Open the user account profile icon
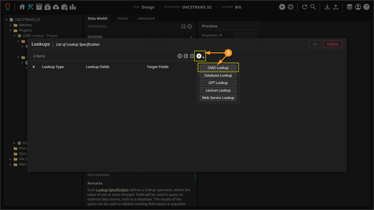 358,7
